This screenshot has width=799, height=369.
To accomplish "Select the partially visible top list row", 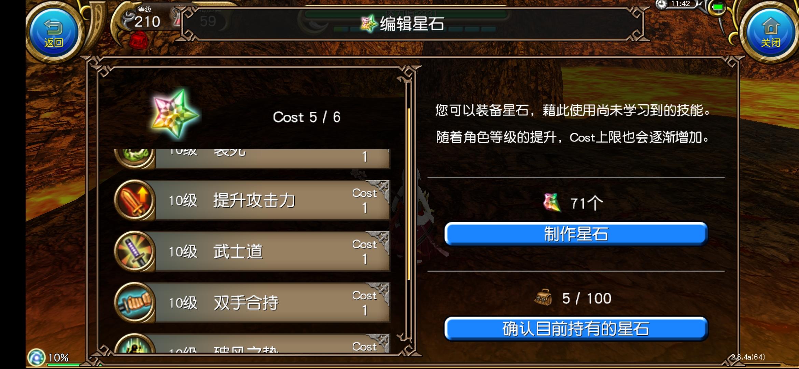I will tap(252, 159).
